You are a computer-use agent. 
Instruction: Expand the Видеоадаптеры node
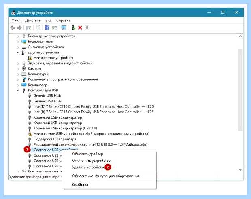coord(18,42)
